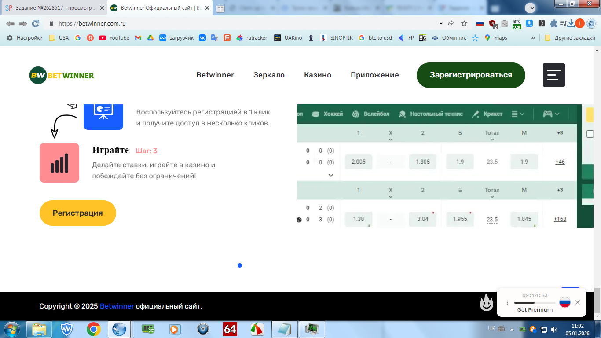This screenshot has width=601, height=338.
Task: Select odds 1.38 in second match
Action: (359, 219)
